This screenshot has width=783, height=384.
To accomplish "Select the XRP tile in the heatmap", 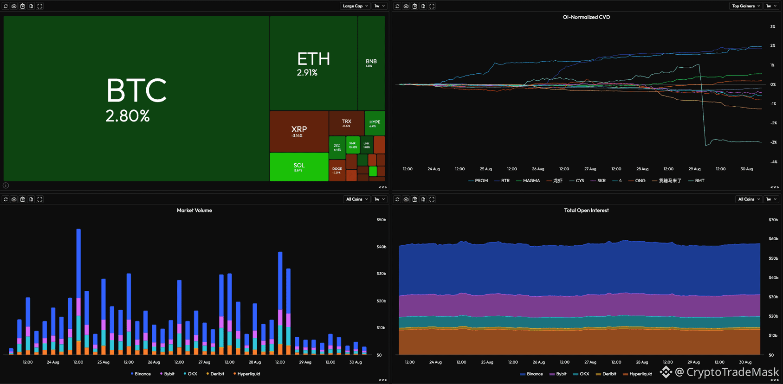I will click(x=299, y=131).
